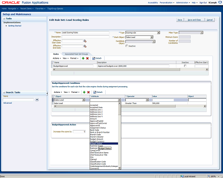This screenshot has height=178, width=223.
Task: Detach the Rules table
Action: point(97,58)
